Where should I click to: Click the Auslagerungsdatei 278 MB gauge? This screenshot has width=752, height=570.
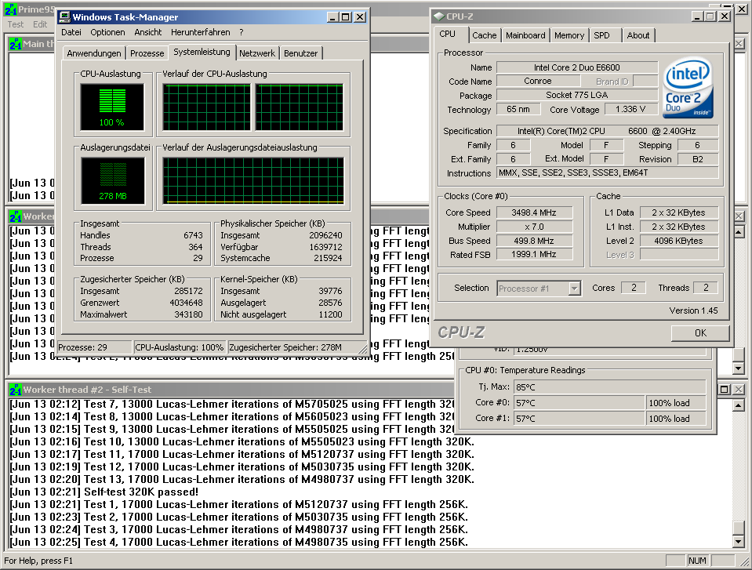point(112,180)
